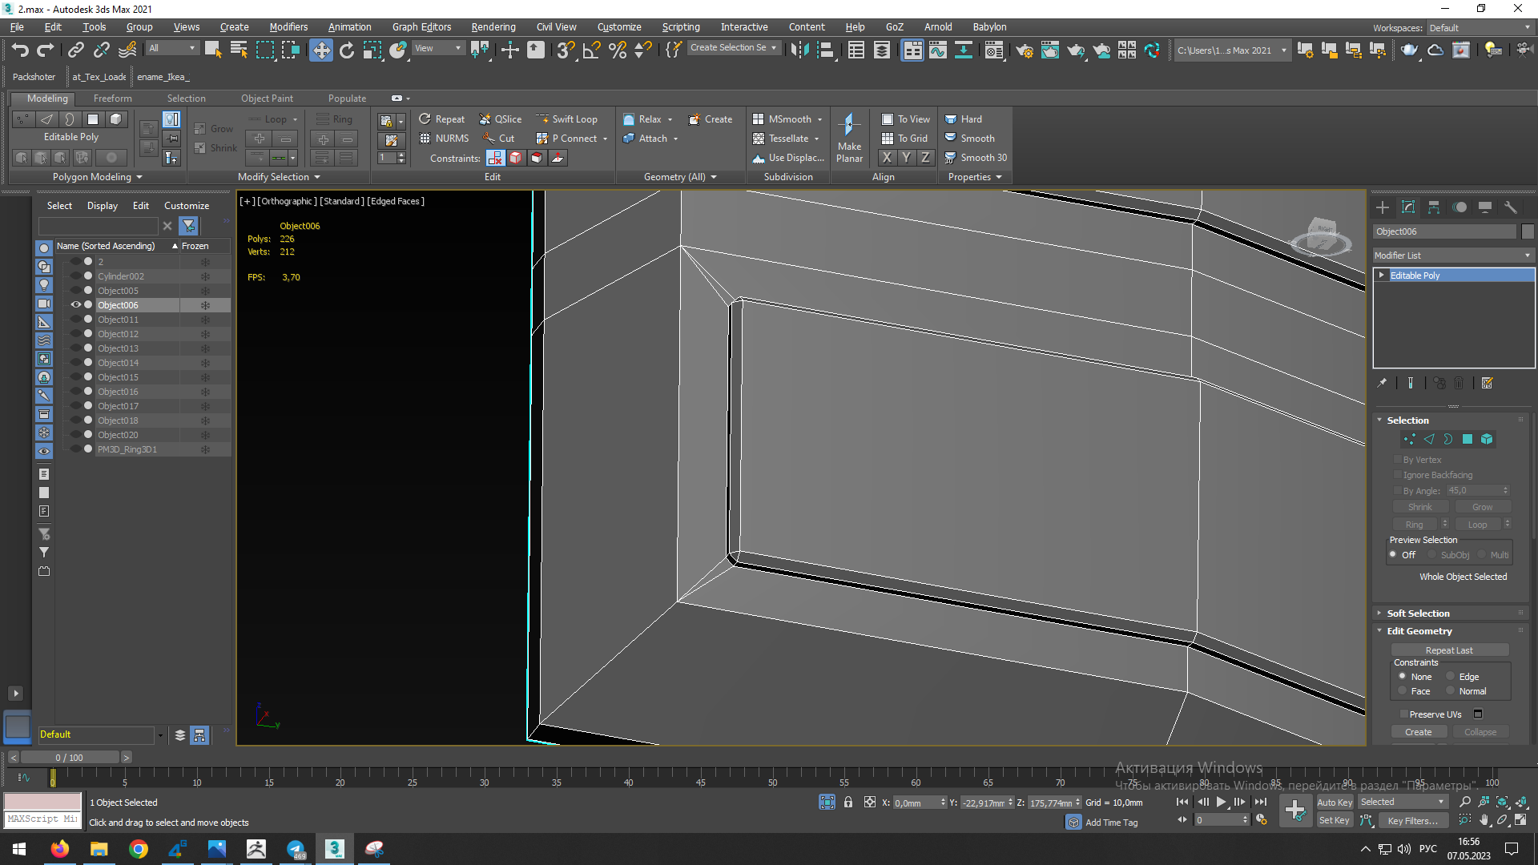Select Polygon sub-object level icon
This screenshot has width=1538, height=865.
tap(1468, 439)
